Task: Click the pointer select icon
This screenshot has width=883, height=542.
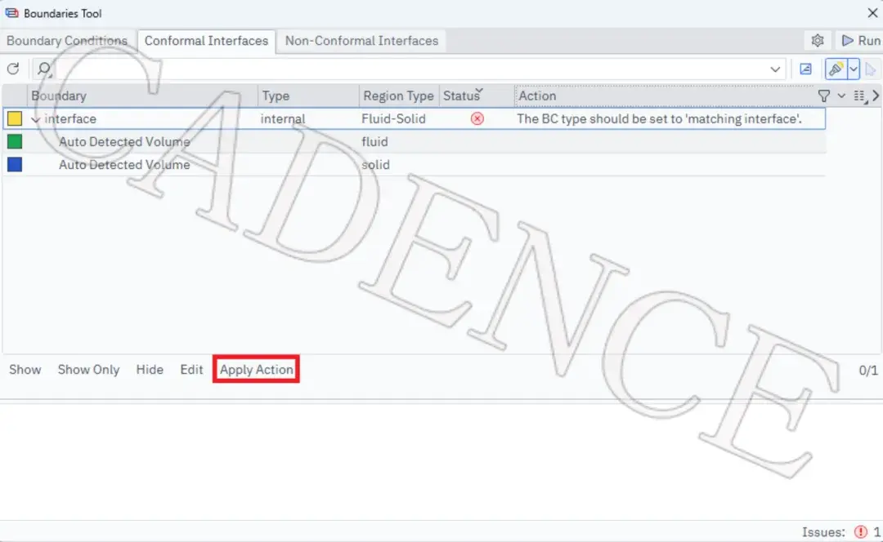Action: click(870, 69)
